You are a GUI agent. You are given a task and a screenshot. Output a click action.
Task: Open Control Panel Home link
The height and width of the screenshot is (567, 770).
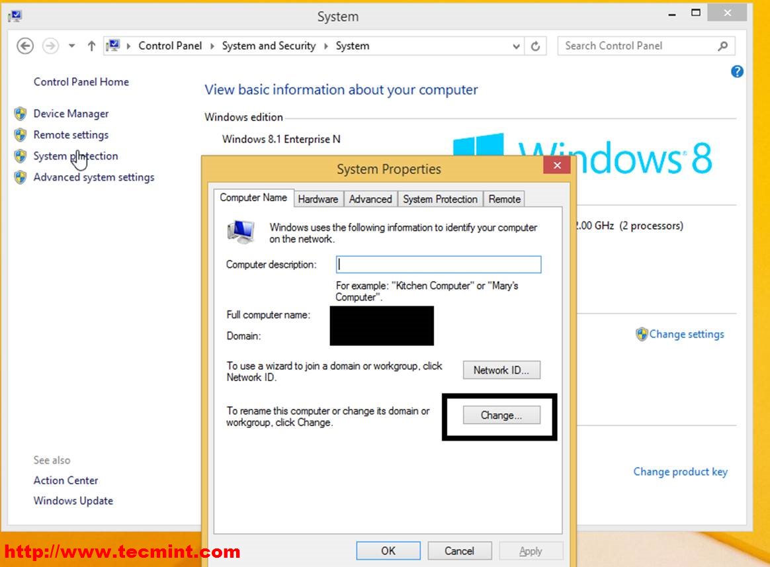click(81, 82)
